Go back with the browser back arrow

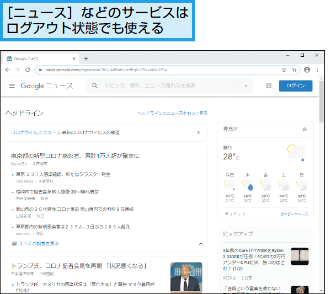8,70
